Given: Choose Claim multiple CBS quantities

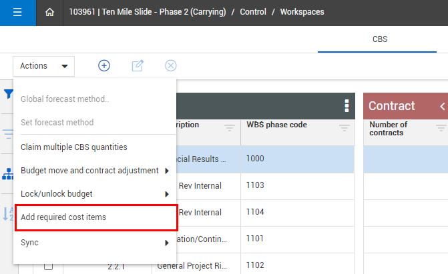Looking at the screenshot, I should [x=74, y=147].
